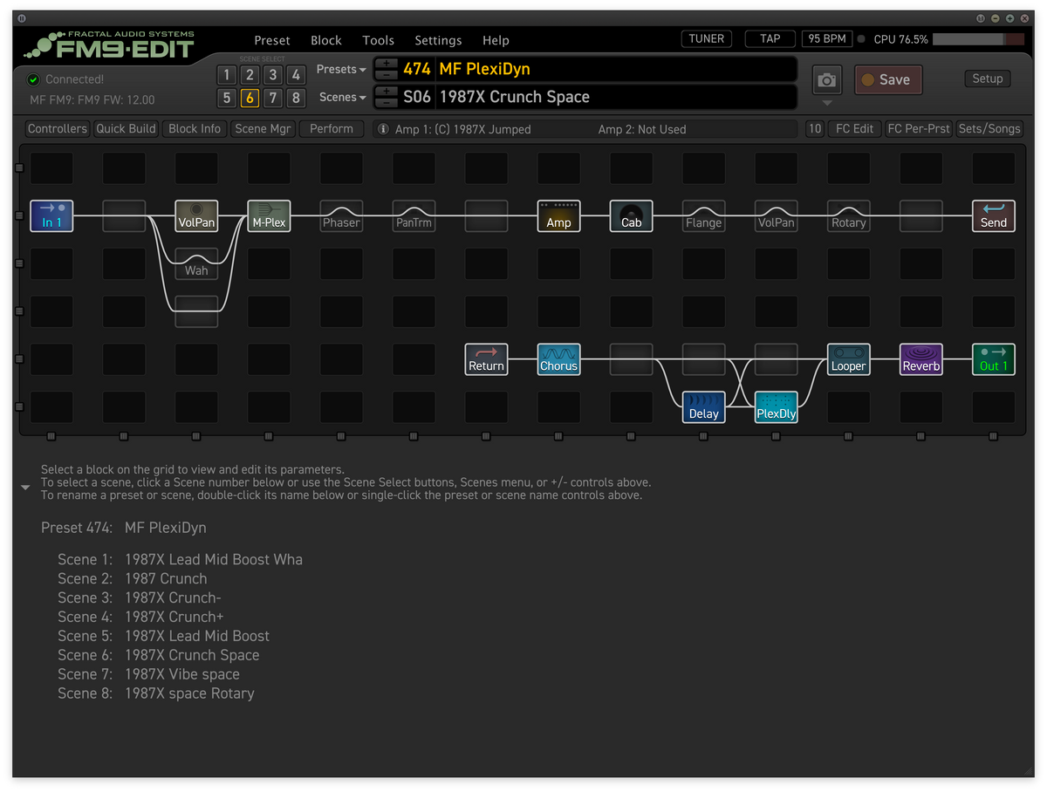The height and width of the screenshot is (792, 1047).
Task: Select the PanTrm block
Action: [x=414, y=215]
